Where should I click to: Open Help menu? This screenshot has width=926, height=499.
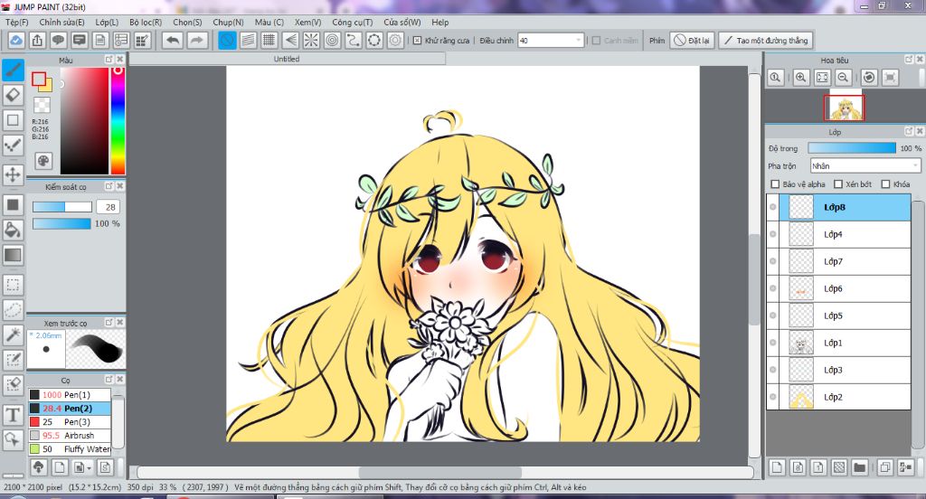(440, 22)
